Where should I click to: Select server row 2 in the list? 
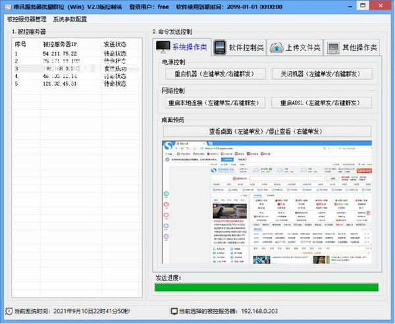click(x=77, y=61)
